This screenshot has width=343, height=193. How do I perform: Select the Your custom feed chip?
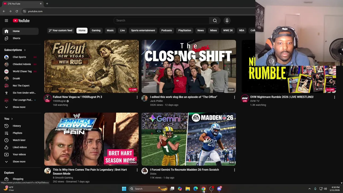(60, 30)
